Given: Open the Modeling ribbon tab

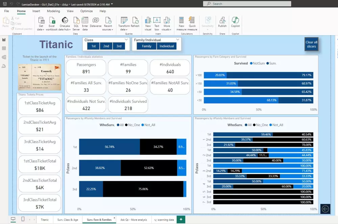Looking at the screenshot, I should point(53,11).
